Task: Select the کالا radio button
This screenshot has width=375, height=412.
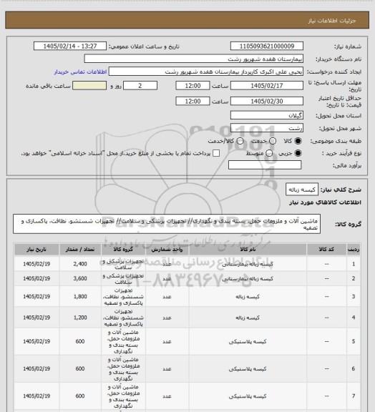Action: pyautogui.click(x=298, y=141)
